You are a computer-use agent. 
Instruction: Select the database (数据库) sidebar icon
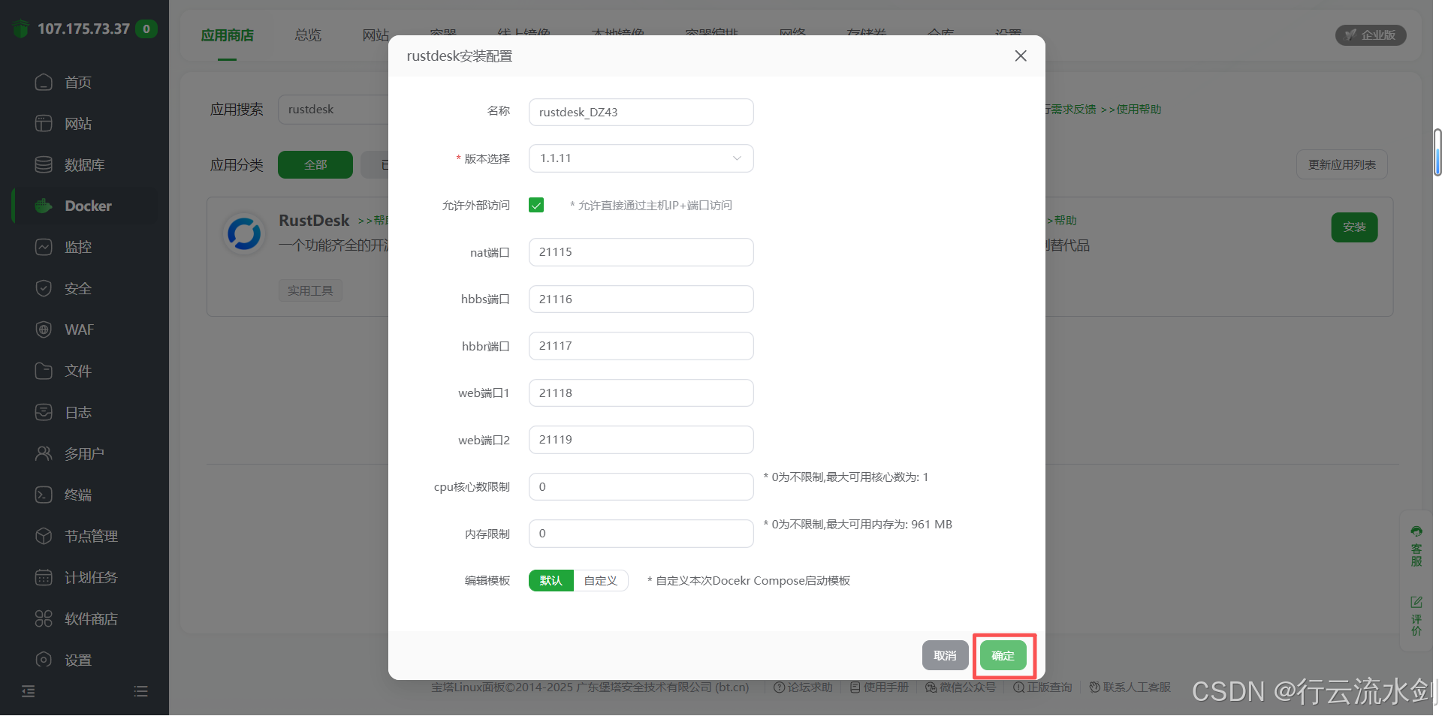(x=44, y=164)
